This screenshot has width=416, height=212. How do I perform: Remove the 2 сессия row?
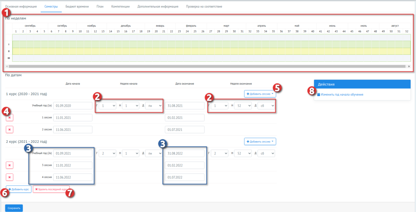tap(10, 130)
